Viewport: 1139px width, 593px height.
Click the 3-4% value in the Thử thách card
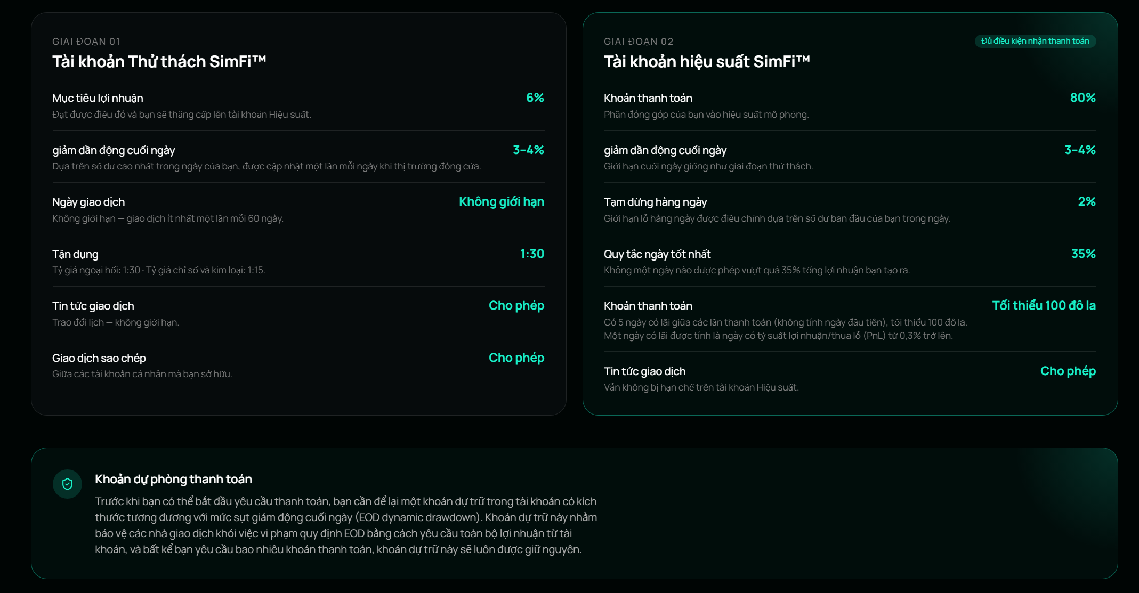[528, 150]
